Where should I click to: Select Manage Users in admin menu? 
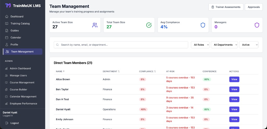pyautogui.click(x=22, y=76)
